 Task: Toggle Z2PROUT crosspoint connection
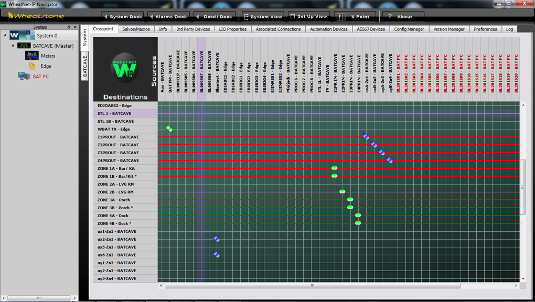[373, 144]
